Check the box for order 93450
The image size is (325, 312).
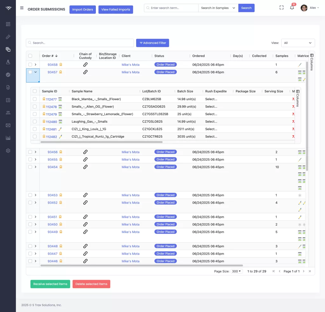coord(30,224)
